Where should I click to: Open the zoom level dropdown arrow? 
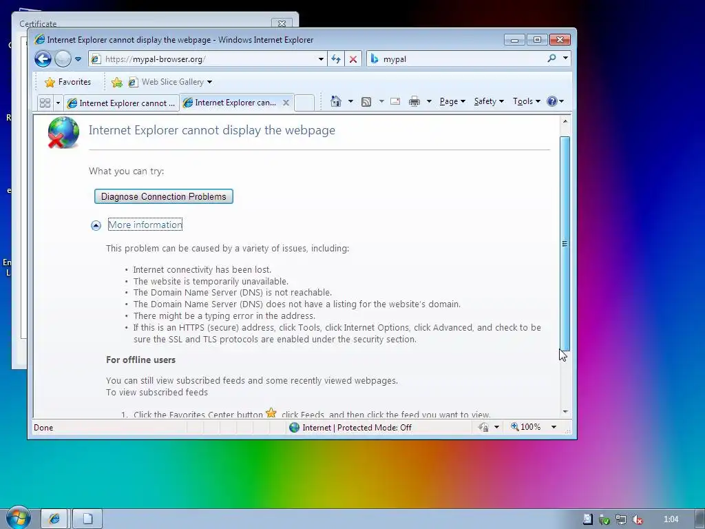(x=554, y=427)
